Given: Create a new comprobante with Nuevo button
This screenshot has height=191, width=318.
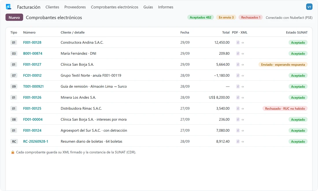Looking at the screenshot, I should [14, 17].
